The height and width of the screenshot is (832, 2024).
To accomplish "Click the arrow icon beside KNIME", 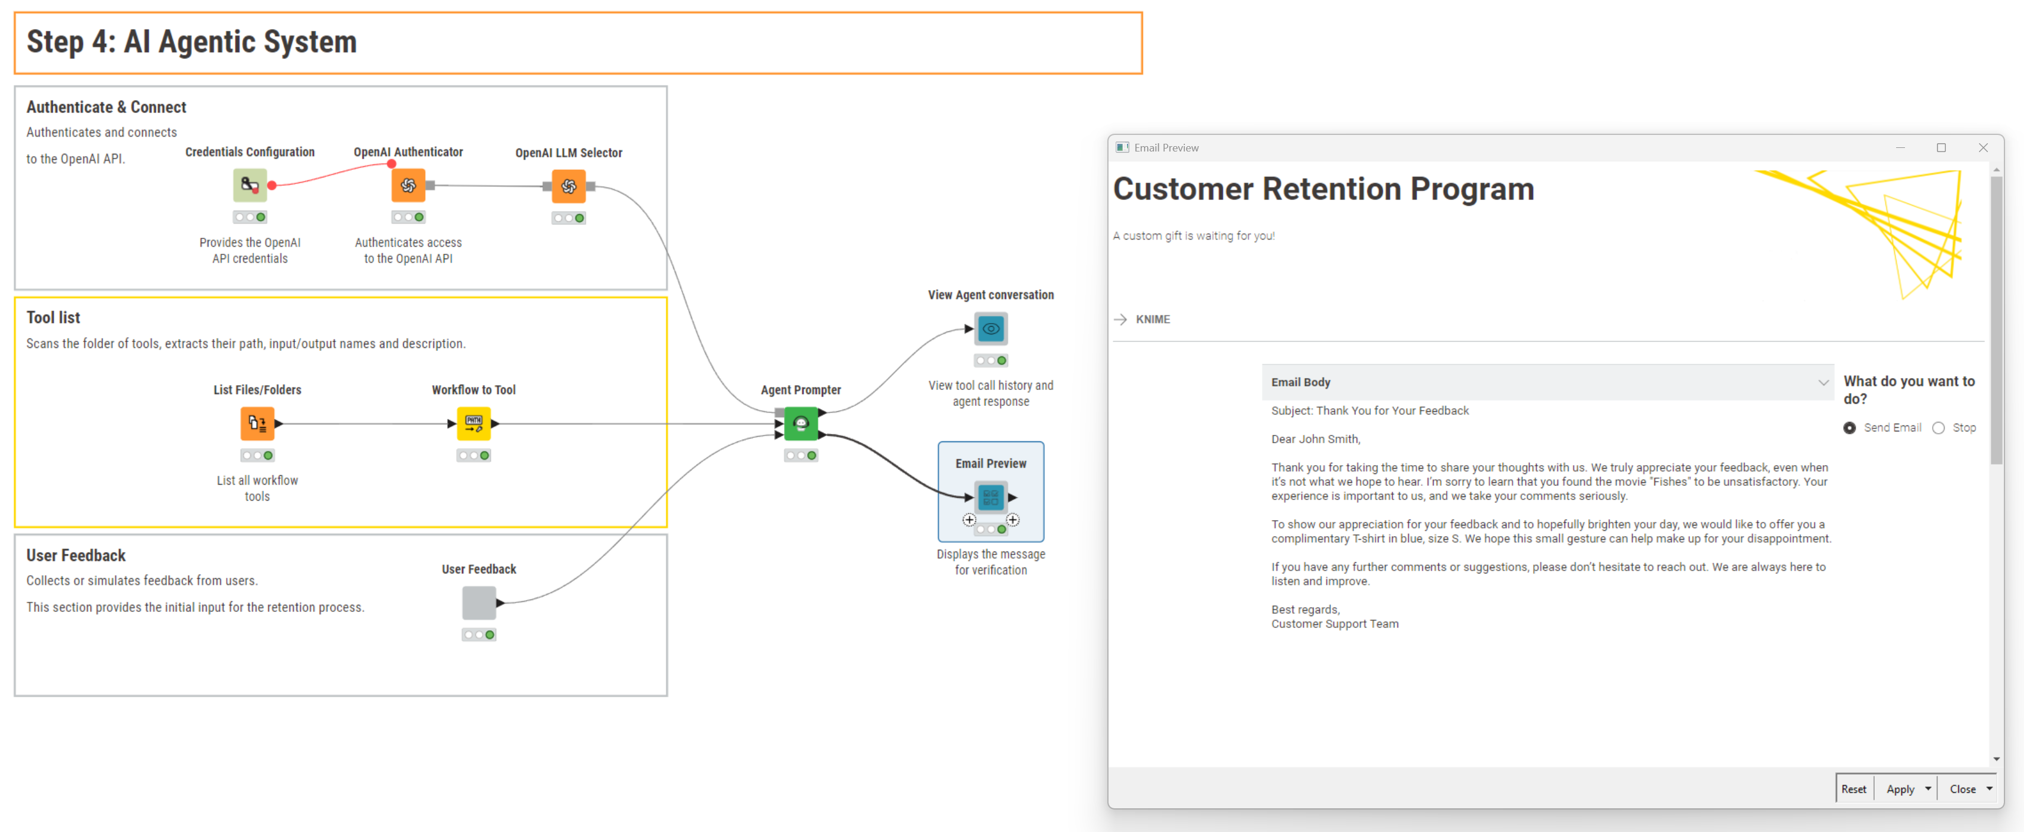I will click(1120, 320).
